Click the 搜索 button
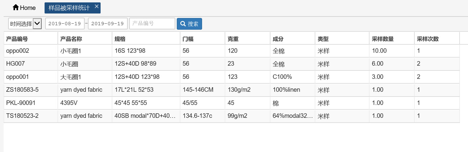Viewport: 468px width, 152px height. pos(189,24)
